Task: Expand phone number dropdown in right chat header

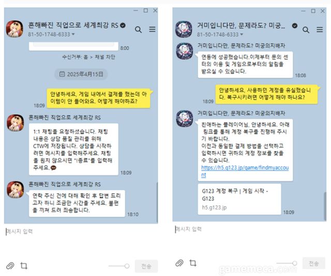Action: pyautogui.click(x=242, y=35)
